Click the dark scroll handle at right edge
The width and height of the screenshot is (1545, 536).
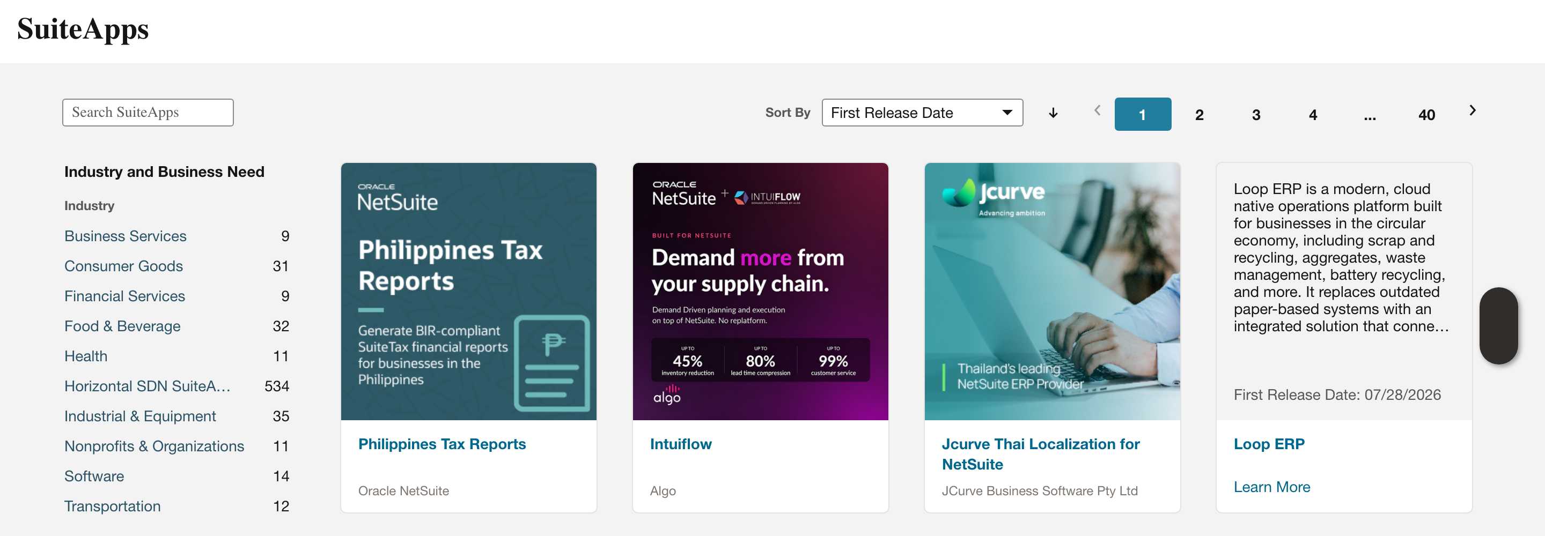(x=1498, y=325)
